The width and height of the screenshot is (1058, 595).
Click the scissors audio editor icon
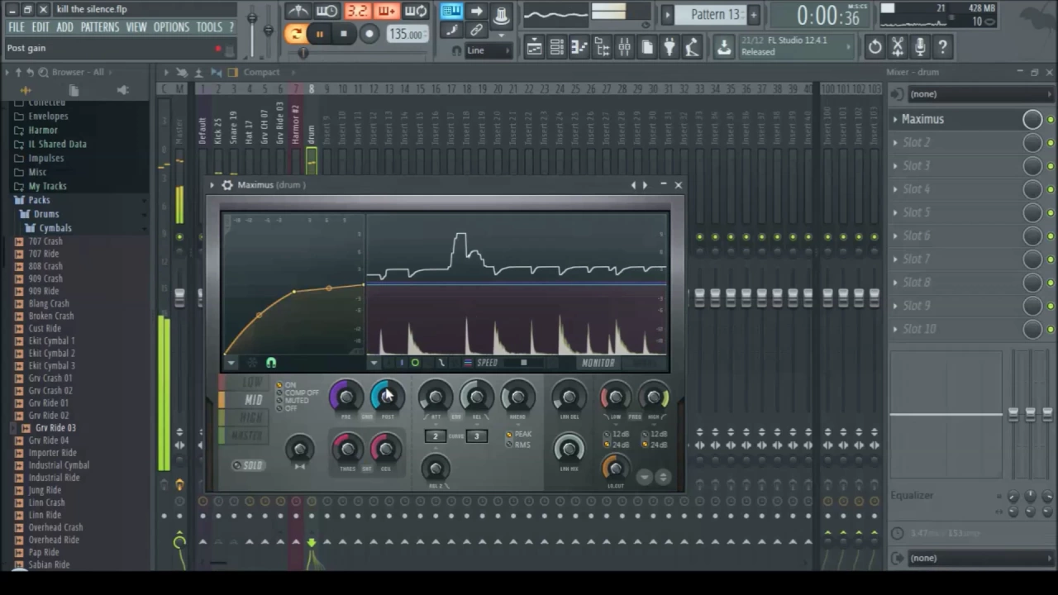(898, 48)
